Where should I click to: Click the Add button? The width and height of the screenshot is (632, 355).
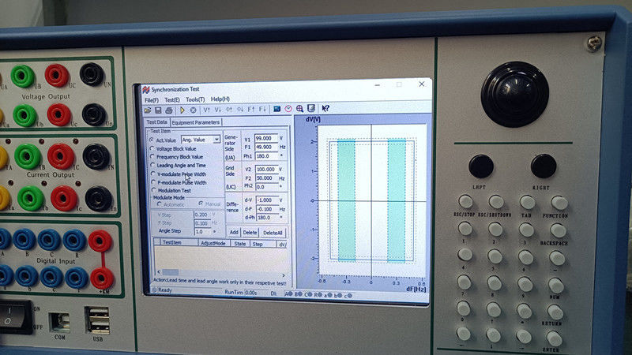click(234, 232)
